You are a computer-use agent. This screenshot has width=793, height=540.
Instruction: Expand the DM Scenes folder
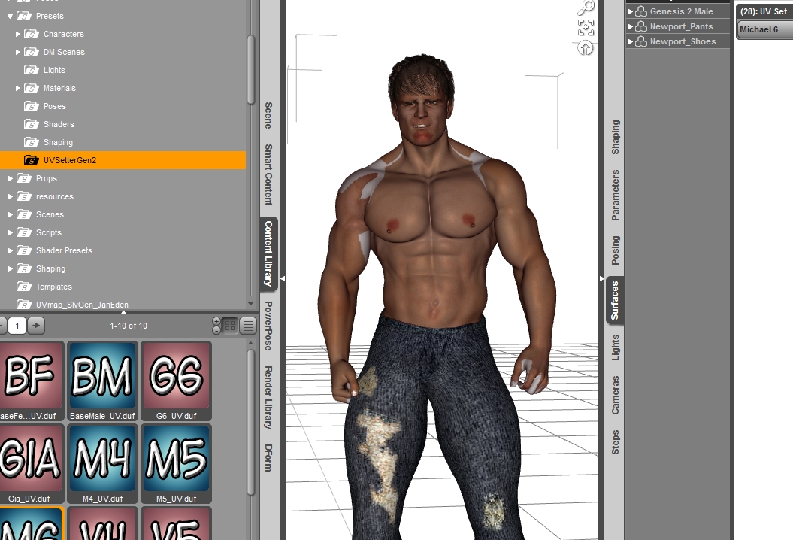point(18,52)
